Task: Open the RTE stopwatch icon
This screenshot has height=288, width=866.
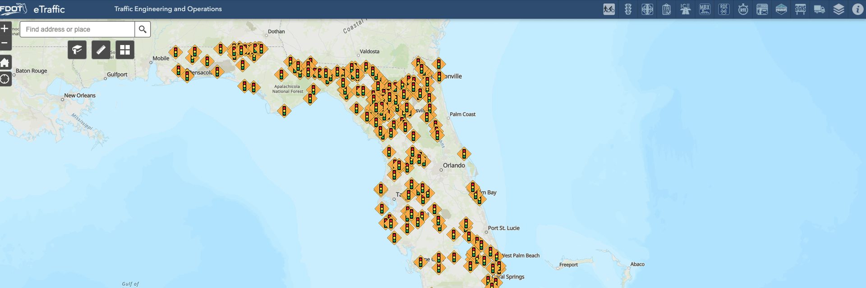Action: 743,9
